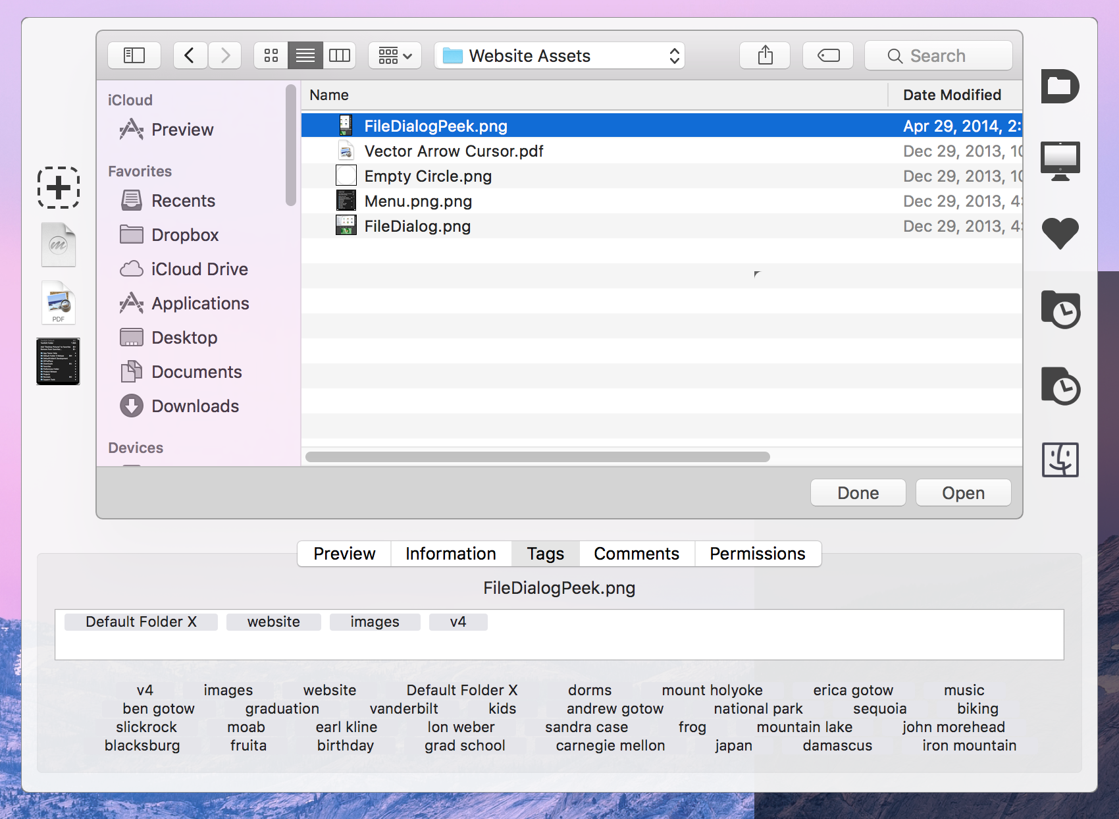Click the 'website' tag token in field
The height and width of the screenshot is (819, 1119).
274,622
